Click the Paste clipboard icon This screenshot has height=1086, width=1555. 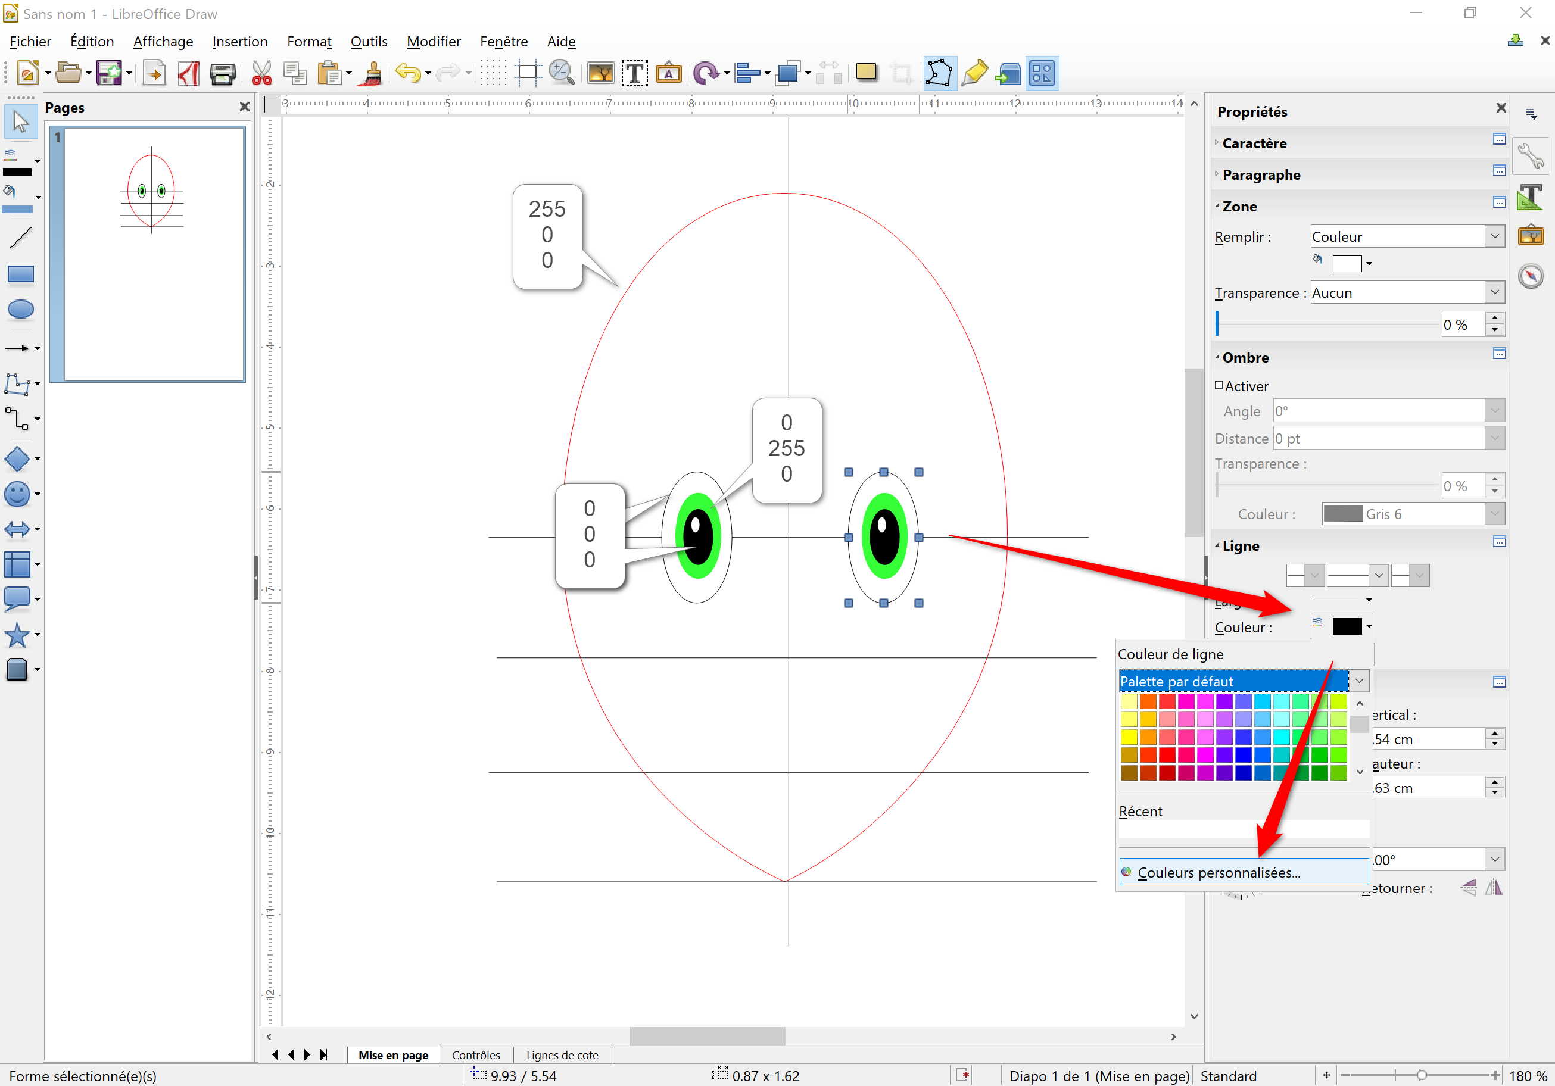click(x=330, y=73)
